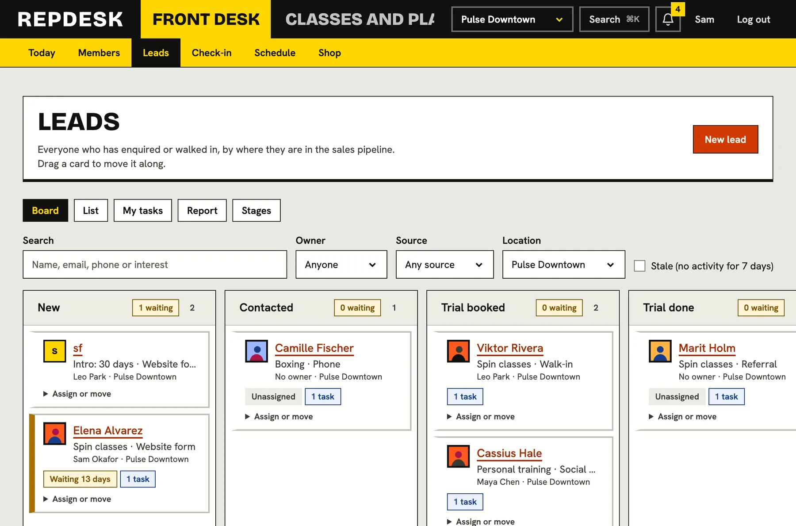
Task: Show My tasks view
Action: 143,211
